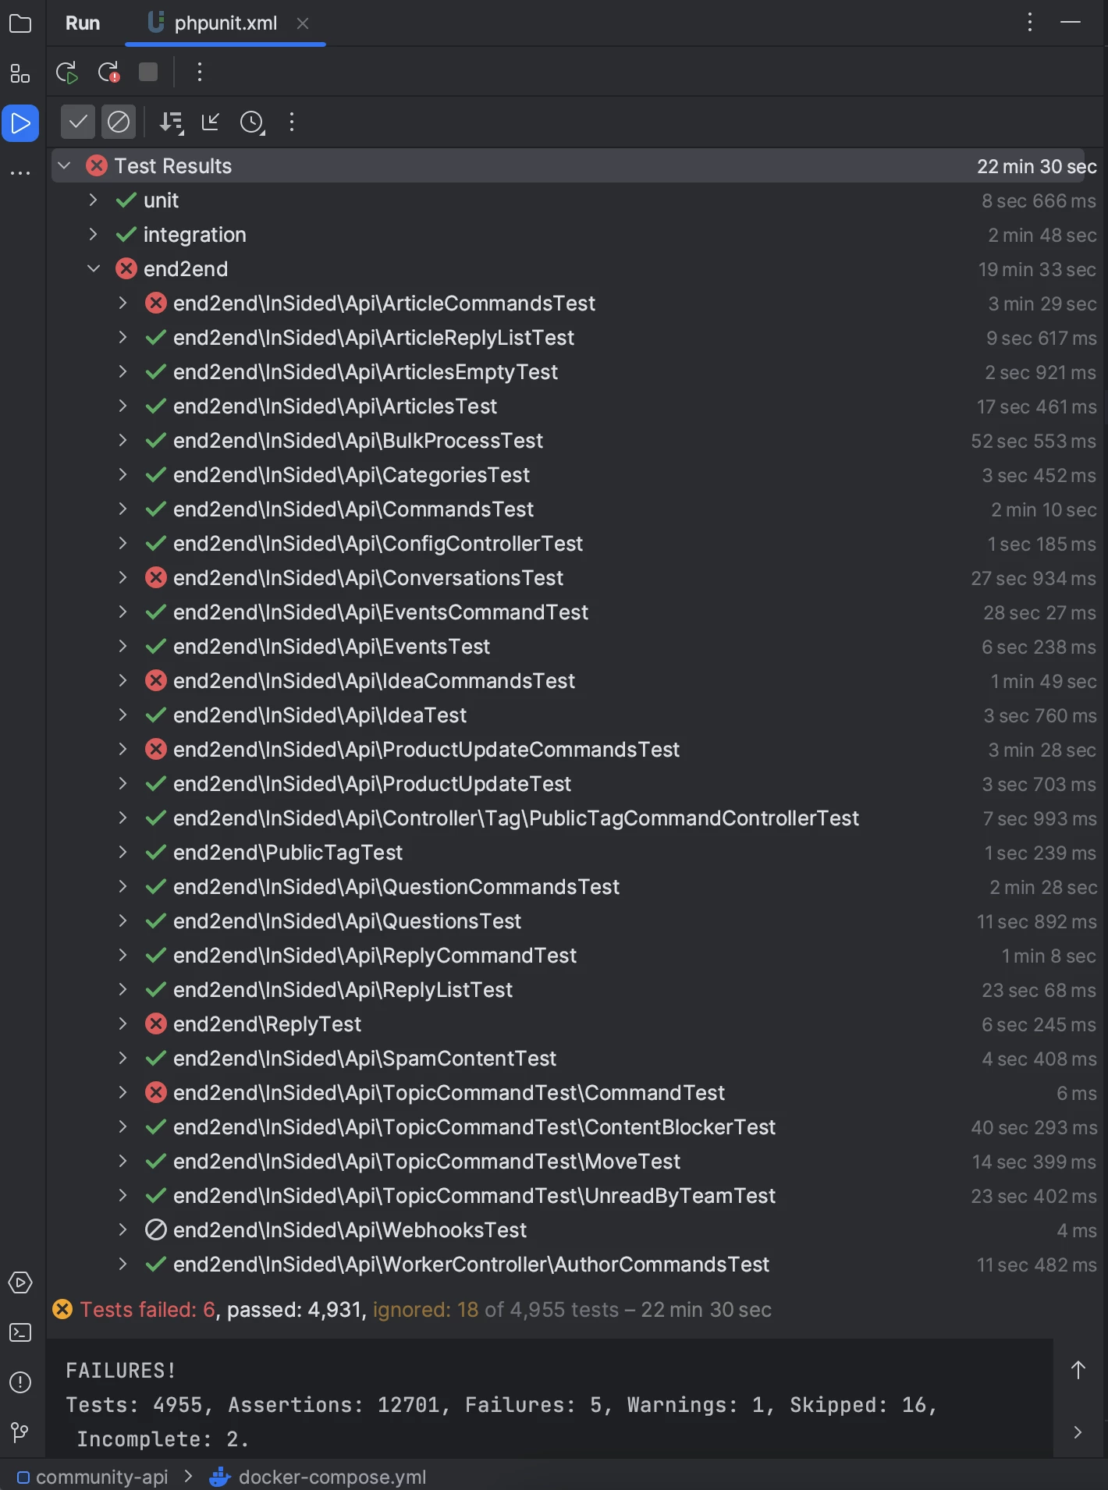The image size is (1108, 1490).
Task: Click the sort tests icon
Action: (171, 122)
